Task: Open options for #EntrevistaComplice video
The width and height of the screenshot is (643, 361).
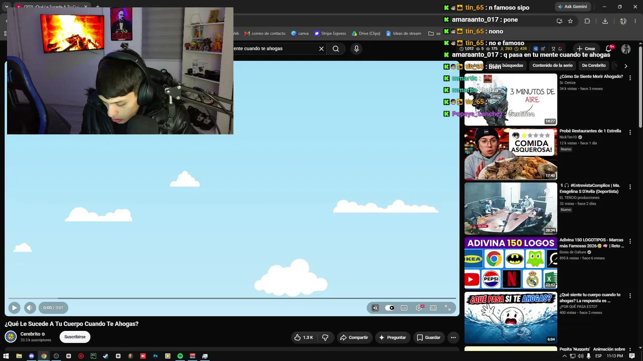Action: click(x=630, y=187)
